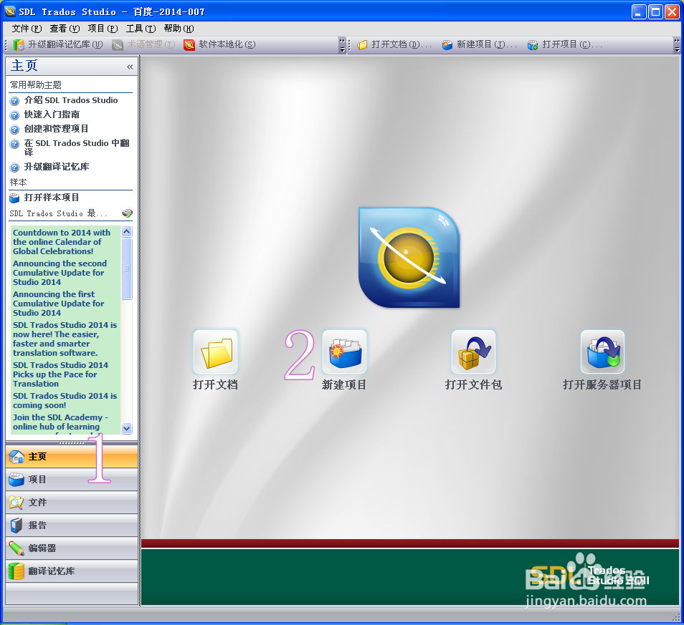Click the 打开文件包 label text

[x=473, y=384]
